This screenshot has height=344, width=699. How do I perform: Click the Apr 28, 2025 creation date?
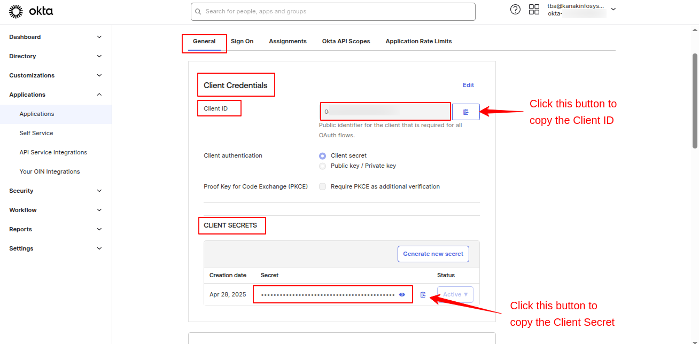(228, 294)
